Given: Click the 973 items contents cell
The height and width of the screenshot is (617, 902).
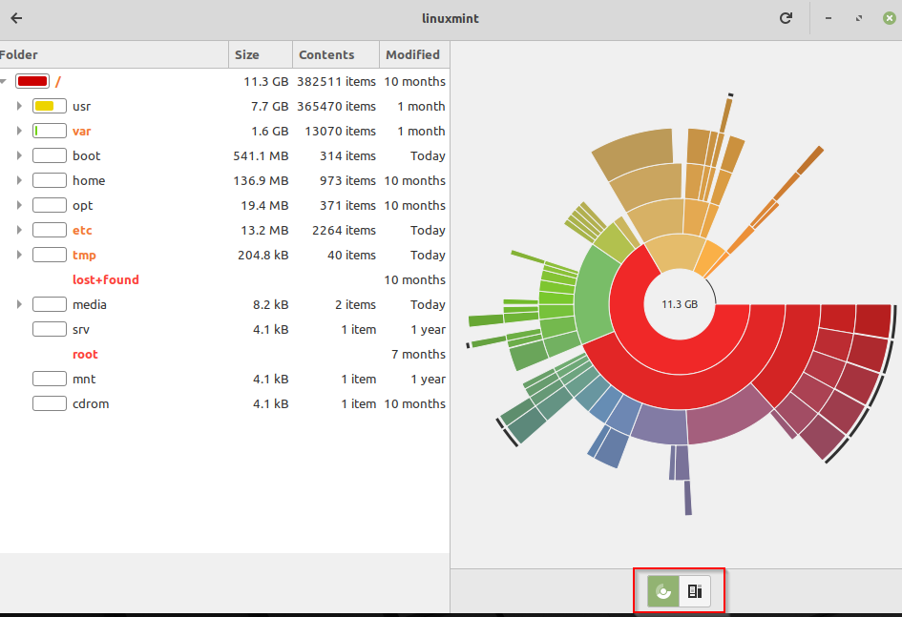Looking at the screenshot, I should pos(347,180).
